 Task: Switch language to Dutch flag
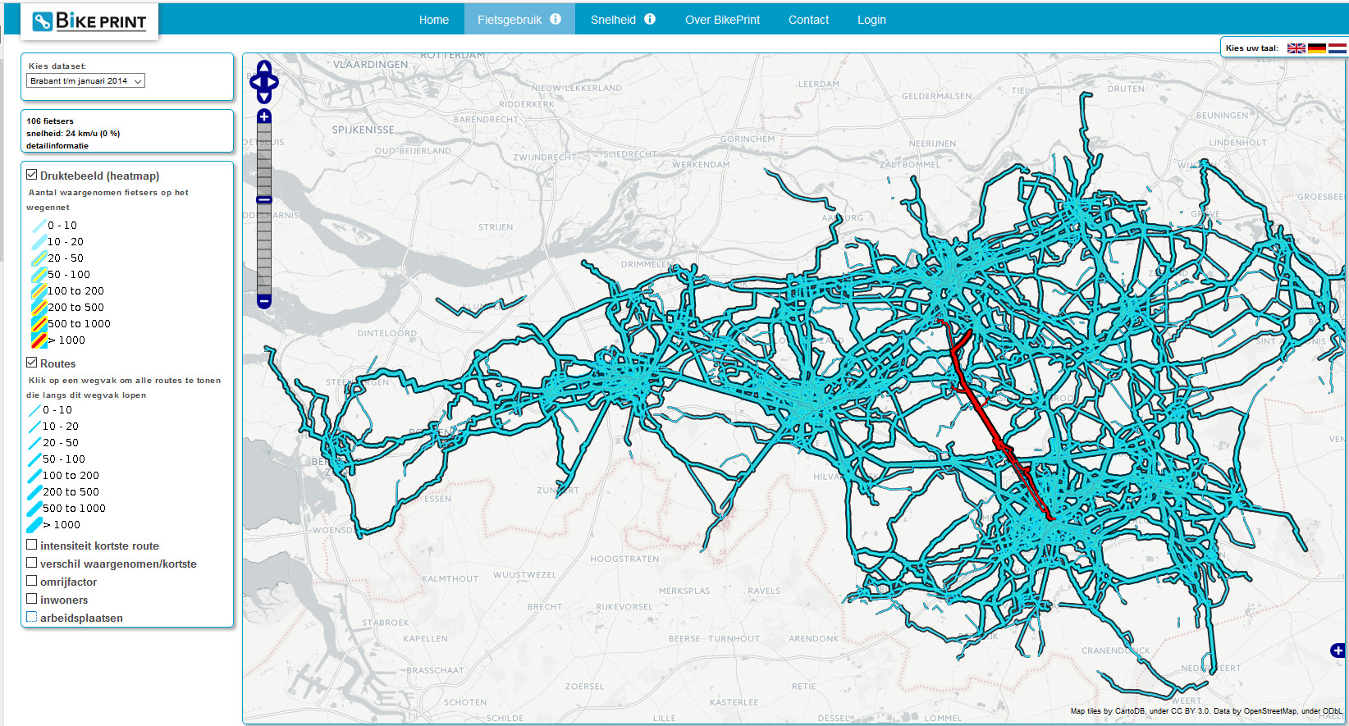click(x=1338, y=48)
